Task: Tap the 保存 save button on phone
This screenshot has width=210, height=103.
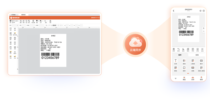Action: click(201, 78)
